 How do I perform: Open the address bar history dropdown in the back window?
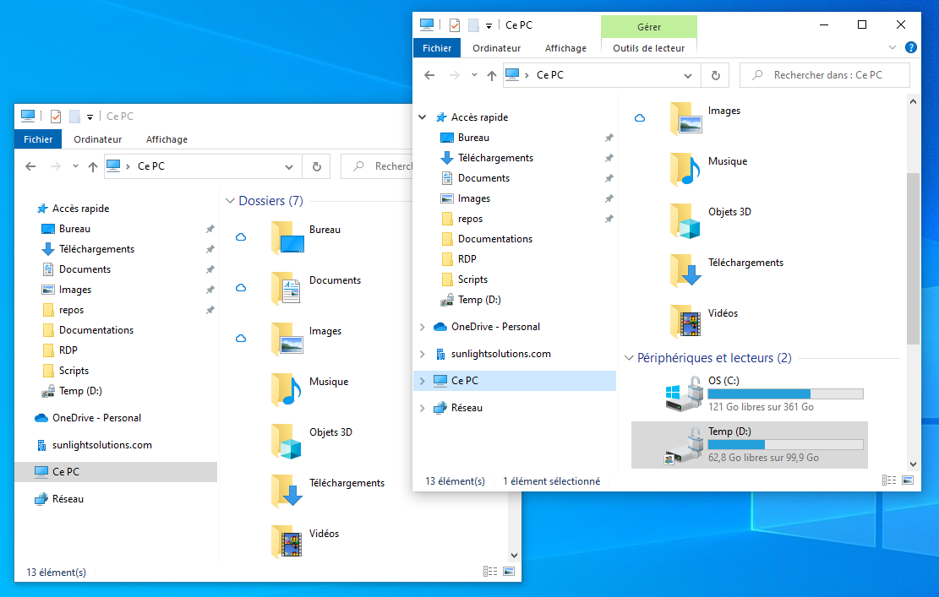point(289,166)
